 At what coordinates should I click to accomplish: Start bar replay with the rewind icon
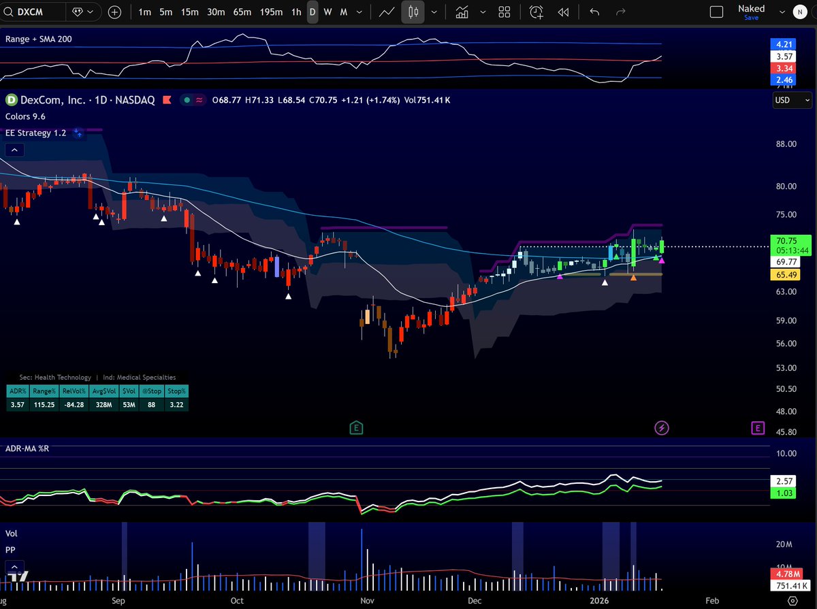(563, 12)
